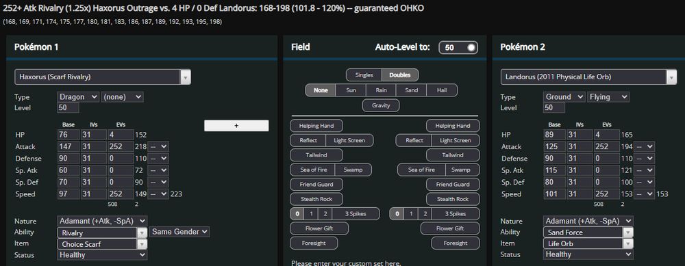Edit Pokémon 1 Defense base stat field
The height and width of the screenshot is (266, 685).
[x=68, y=158]
